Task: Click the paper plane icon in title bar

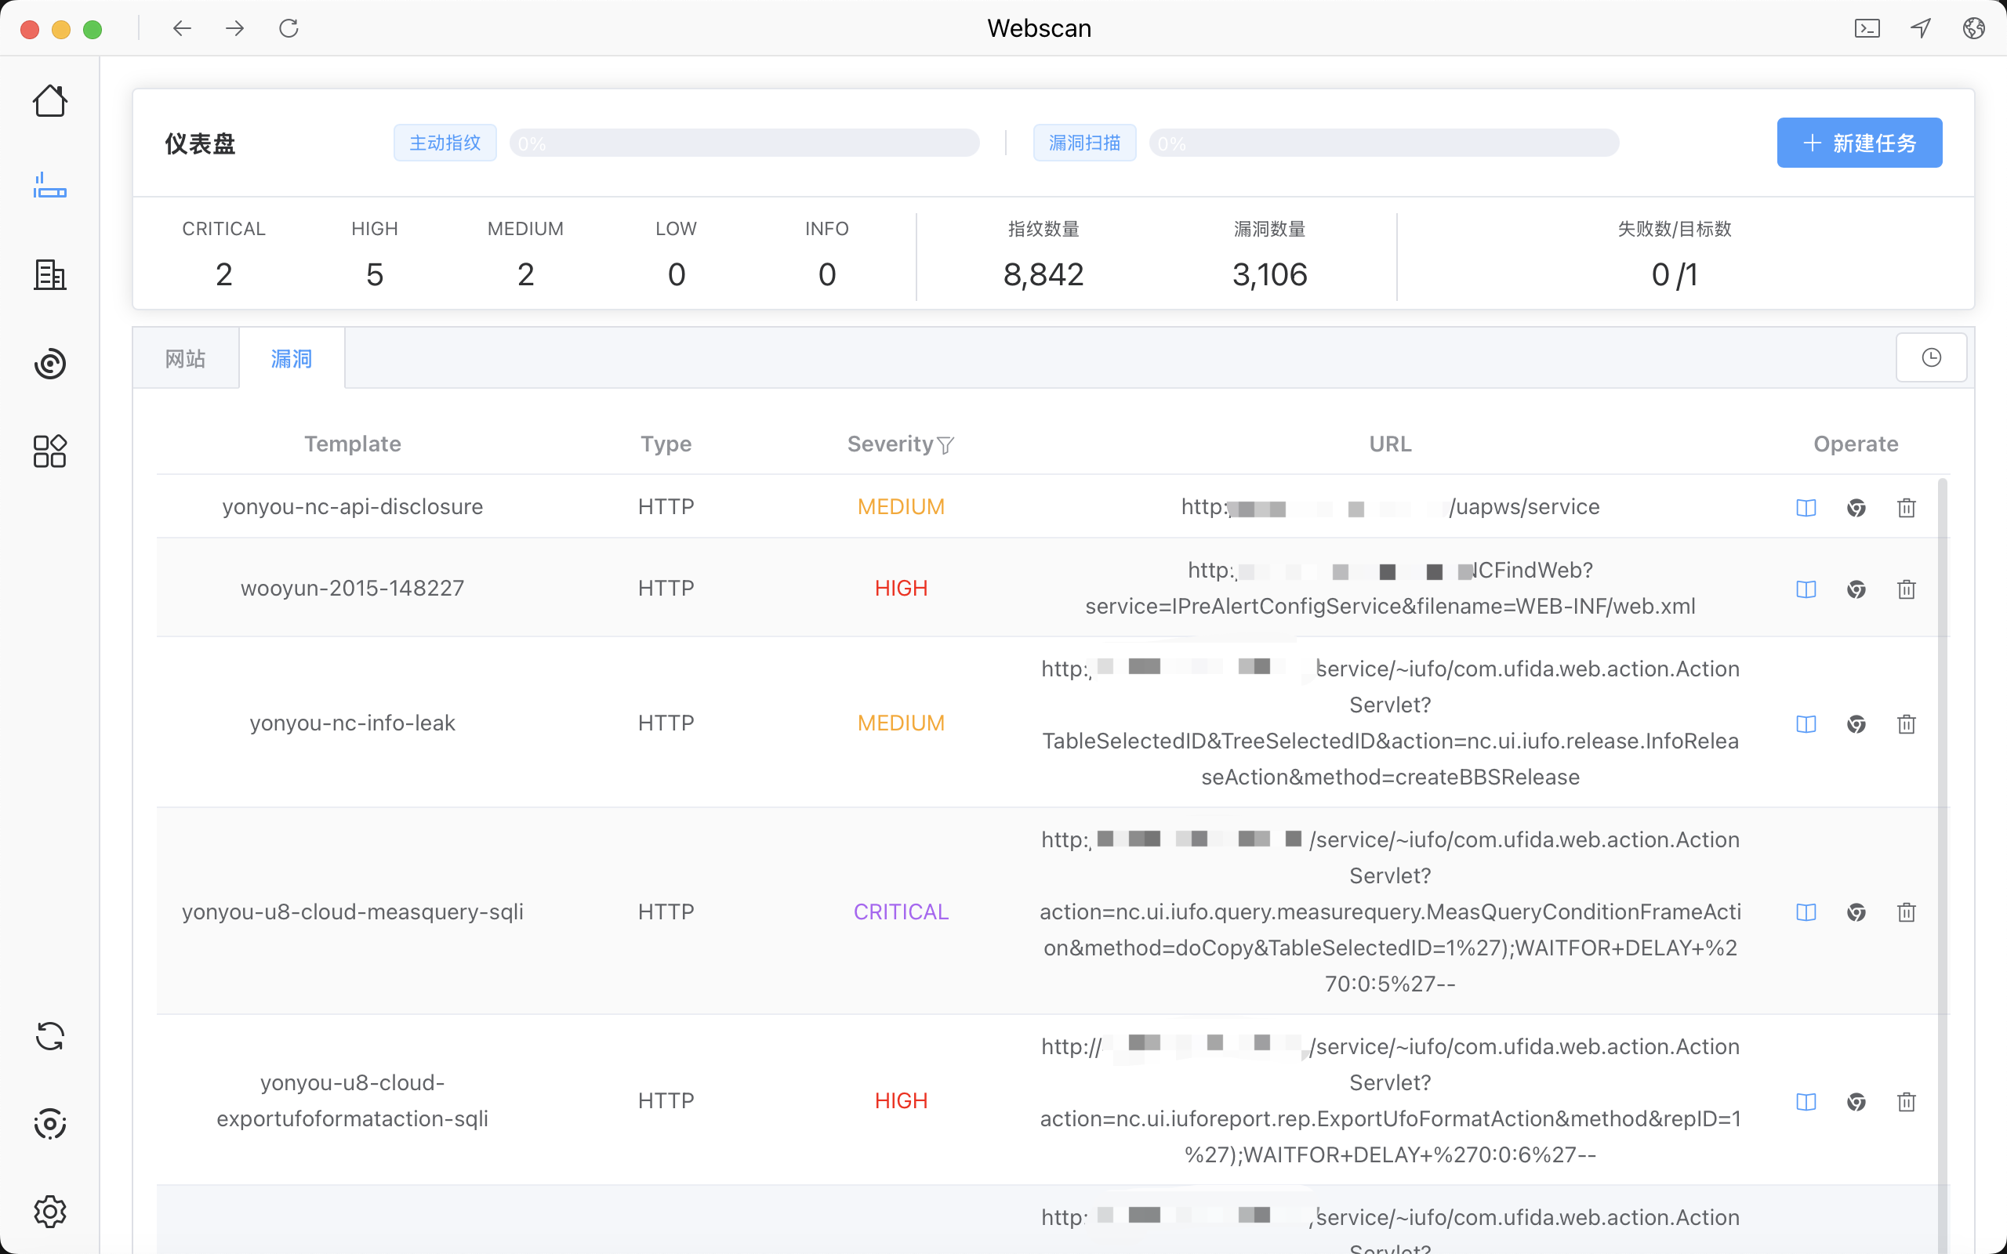Action: 1921,29
